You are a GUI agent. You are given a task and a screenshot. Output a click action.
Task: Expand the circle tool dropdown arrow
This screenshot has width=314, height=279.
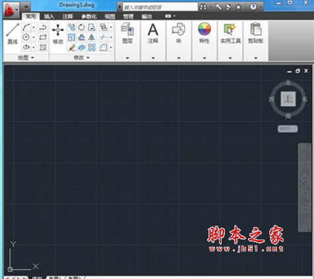[34, 38]
